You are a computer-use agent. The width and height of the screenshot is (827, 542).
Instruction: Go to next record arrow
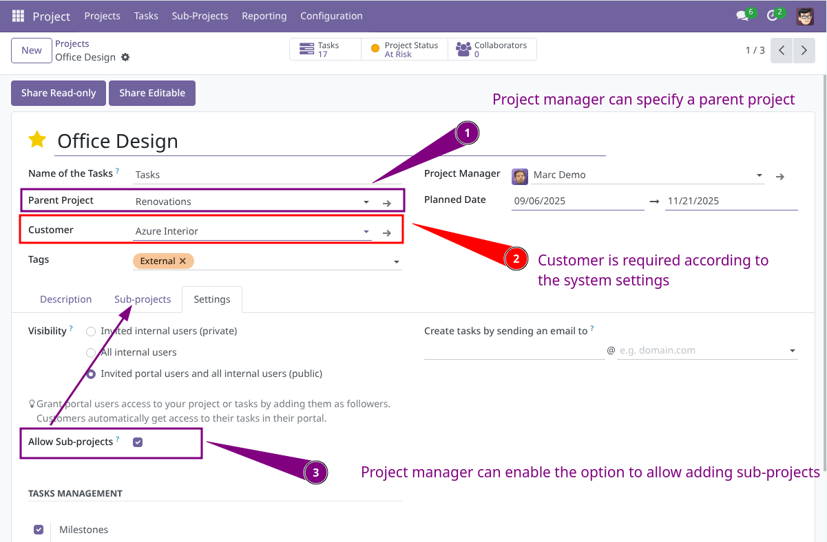pyautogui.click(x=803, y=50)
